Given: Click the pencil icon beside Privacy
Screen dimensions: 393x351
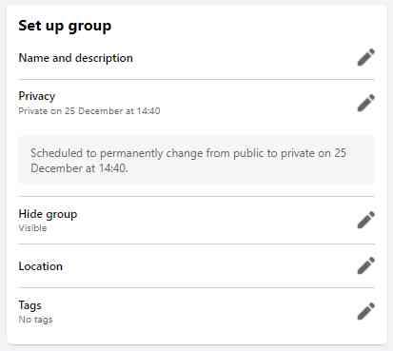Looking at the screenshot, I should pos(366,103).
